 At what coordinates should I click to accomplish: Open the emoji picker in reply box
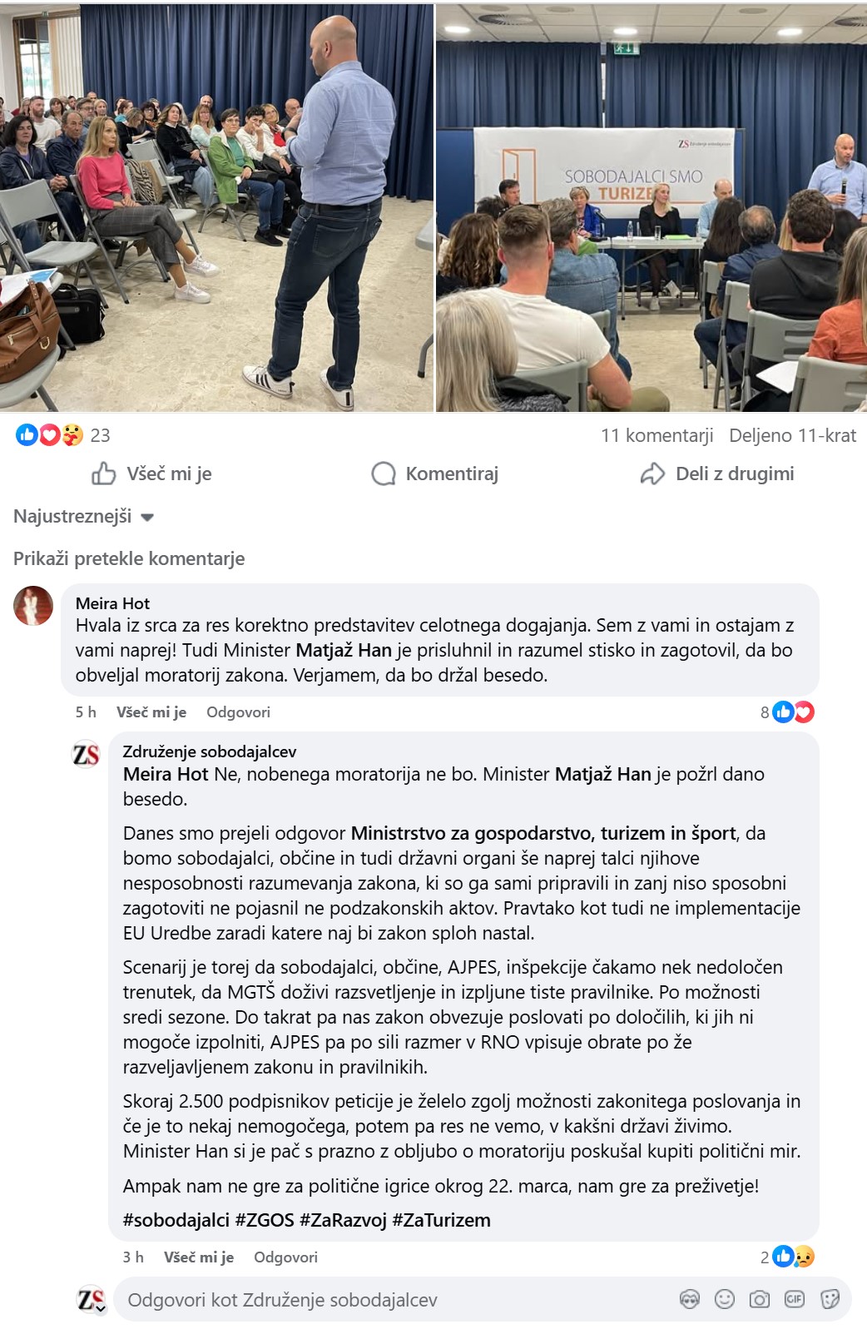[725, 1299]
